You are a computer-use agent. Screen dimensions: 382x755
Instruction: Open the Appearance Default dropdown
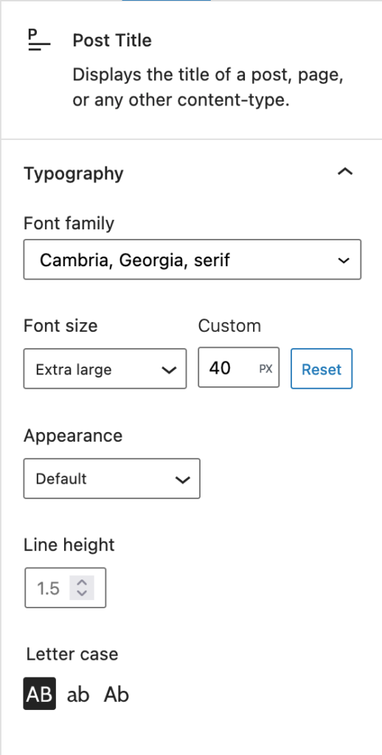(112, 479)
